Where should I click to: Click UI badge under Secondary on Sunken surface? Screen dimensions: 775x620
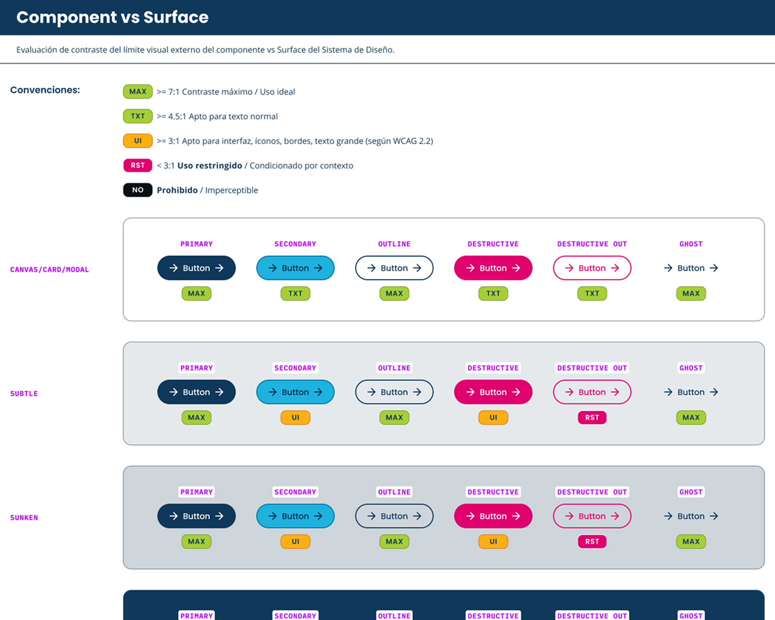click(x=296, y=541)
